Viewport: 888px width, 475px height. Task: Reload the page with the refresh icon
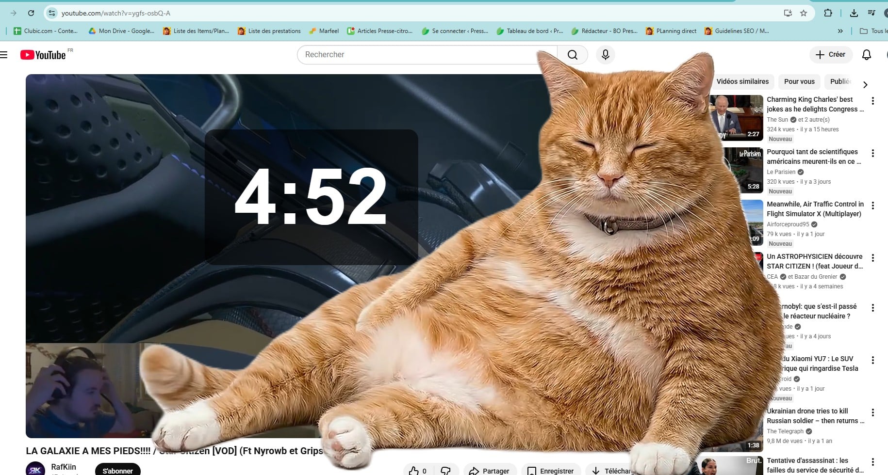click(x=32, y=13)
